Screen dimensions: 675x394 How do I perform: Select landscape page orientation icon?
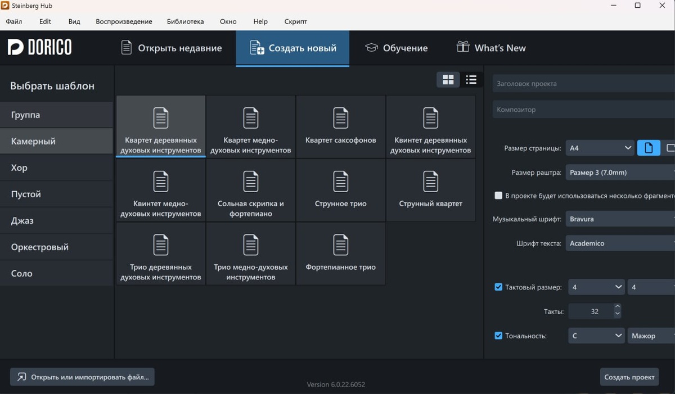(x=668, y=148)
